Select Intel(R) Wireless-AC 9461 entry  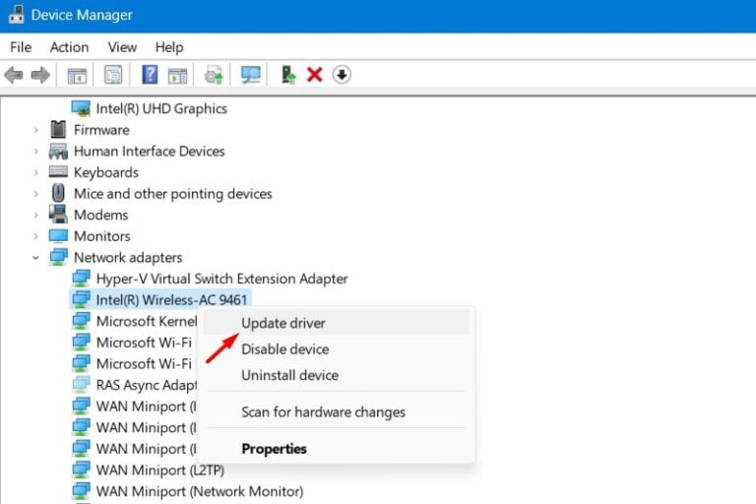[x=171, y=300]
